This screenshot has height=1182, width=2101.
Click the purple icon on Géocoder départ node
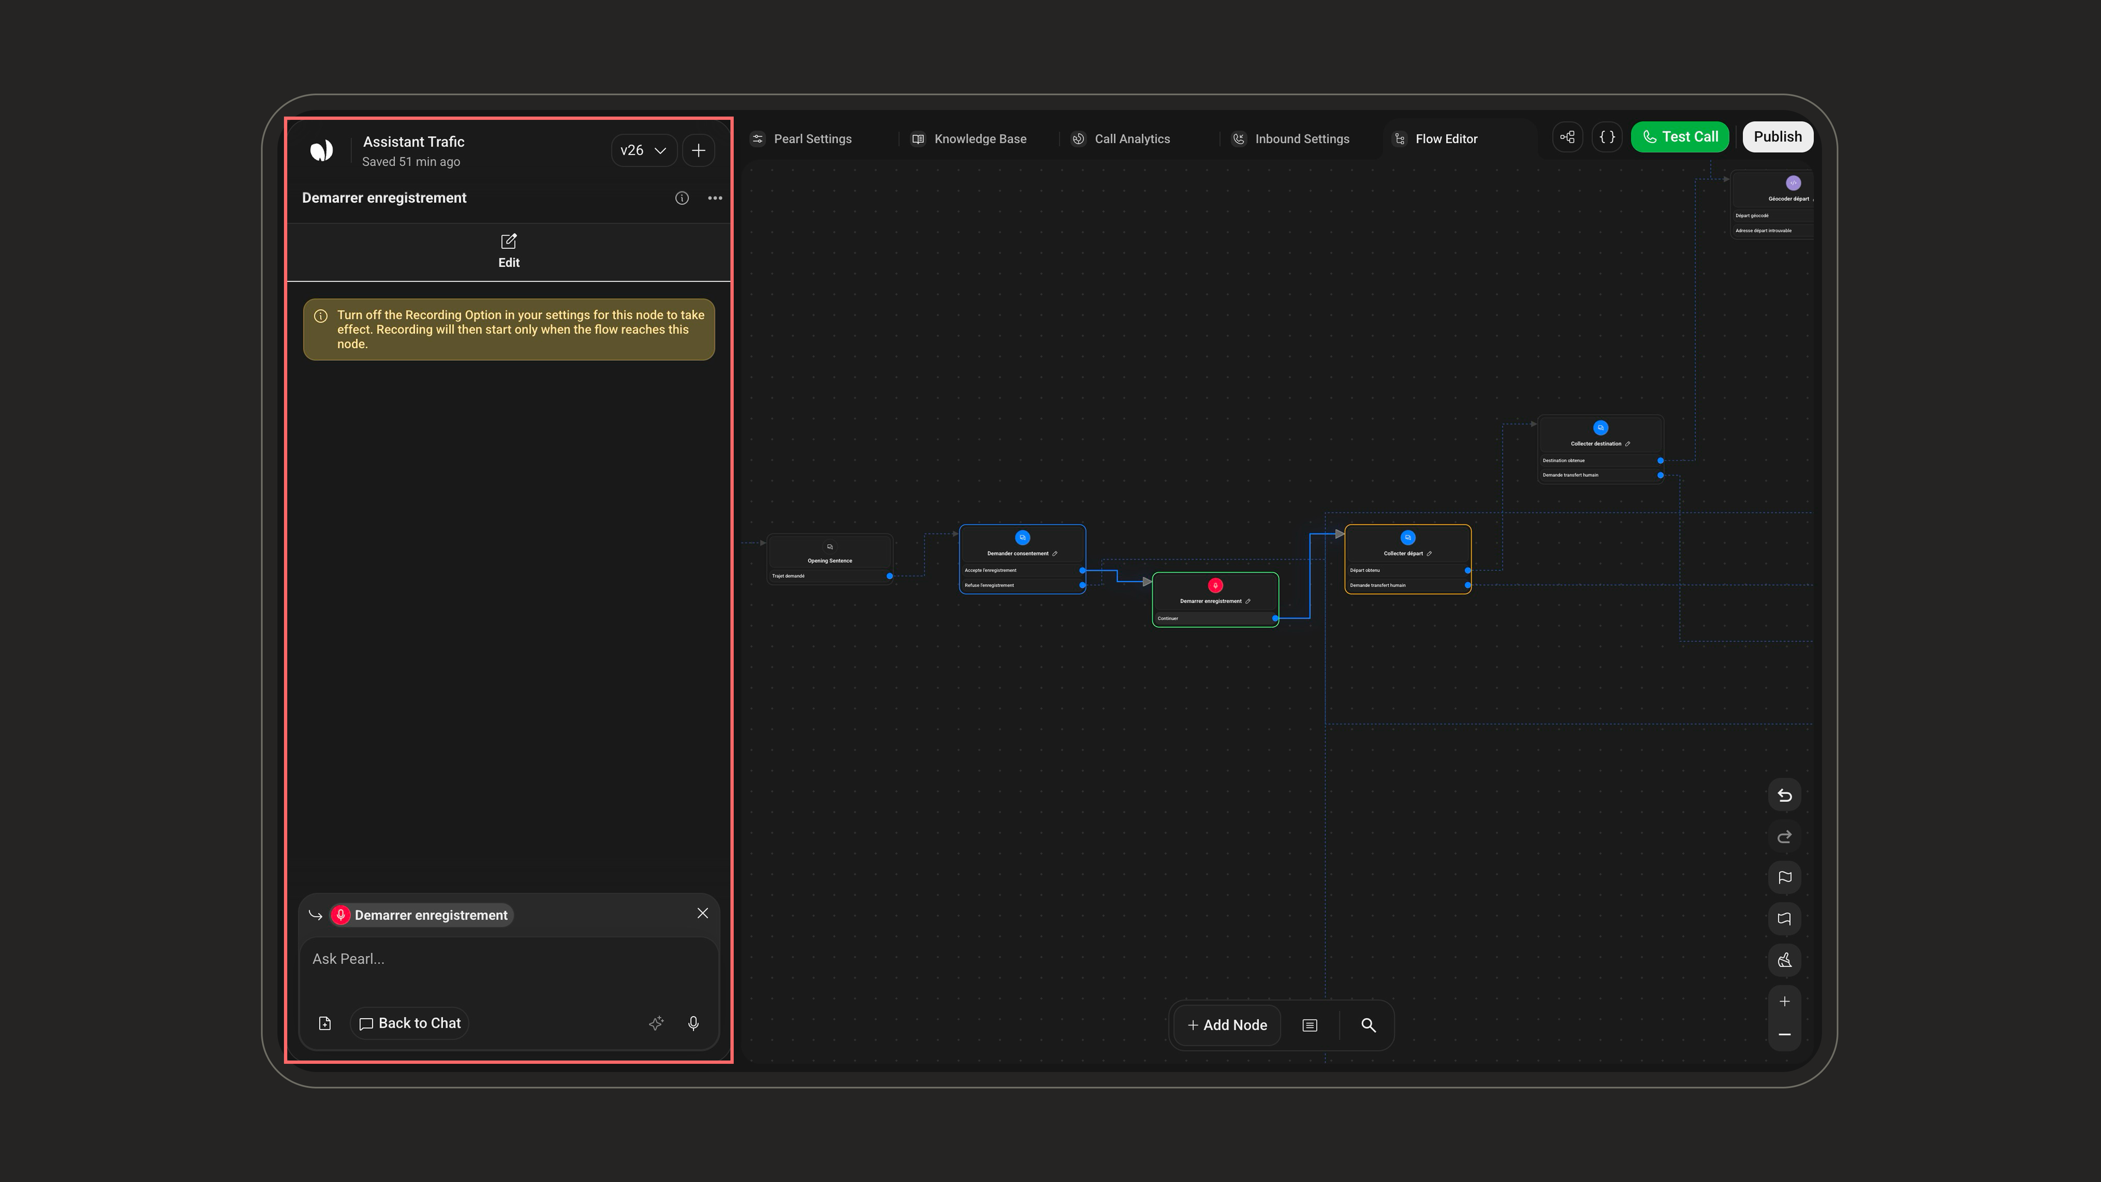pyautogui.click(x=1793, y=183)
